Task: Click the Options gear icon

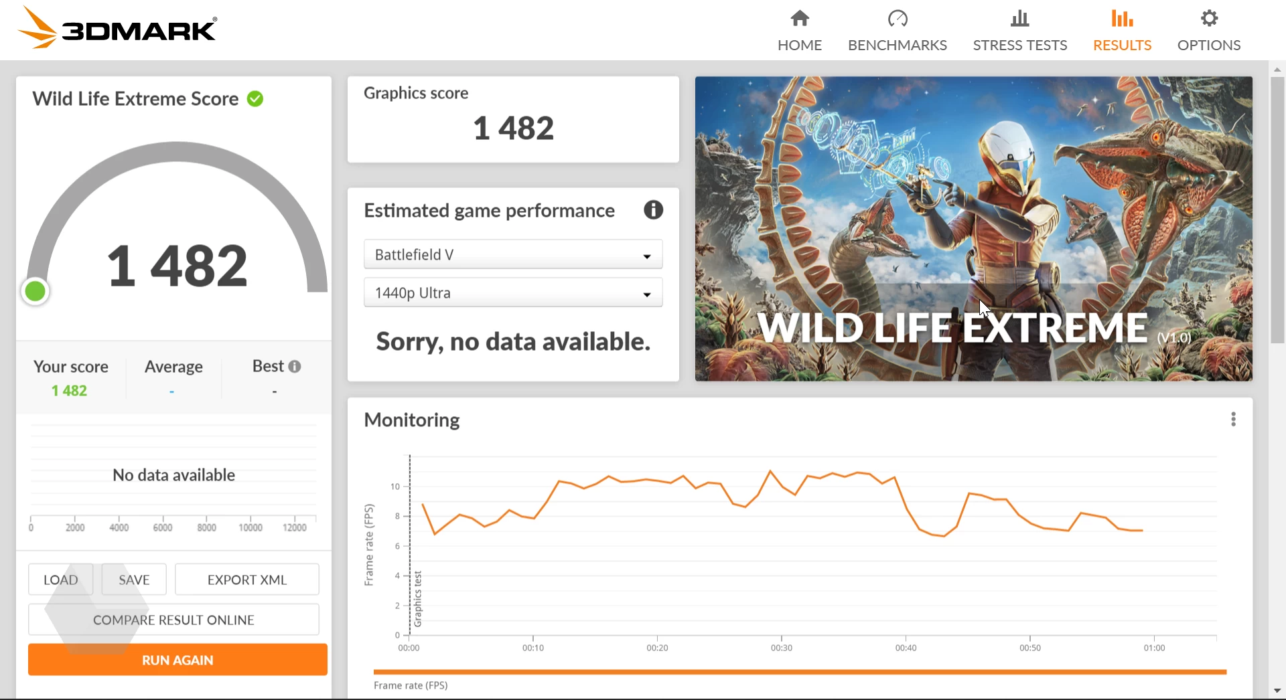Action: [1208, 18]
